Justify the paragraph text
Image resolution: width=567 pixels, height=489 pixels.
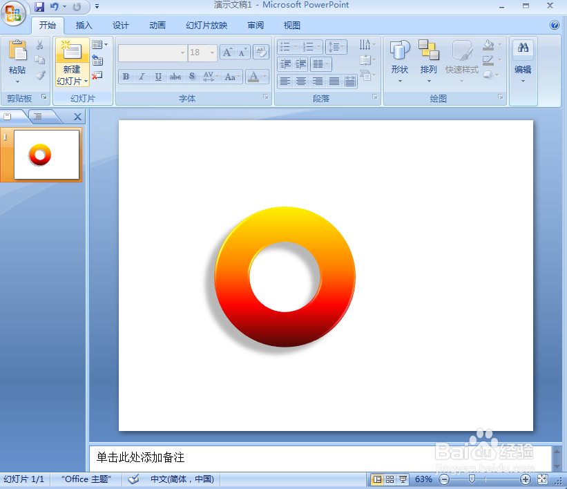pos(334,81)
